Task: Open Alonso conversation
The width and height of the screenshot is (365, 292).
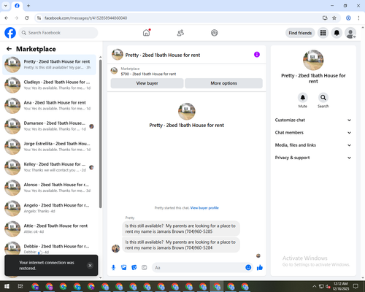Action: (49, 188)
